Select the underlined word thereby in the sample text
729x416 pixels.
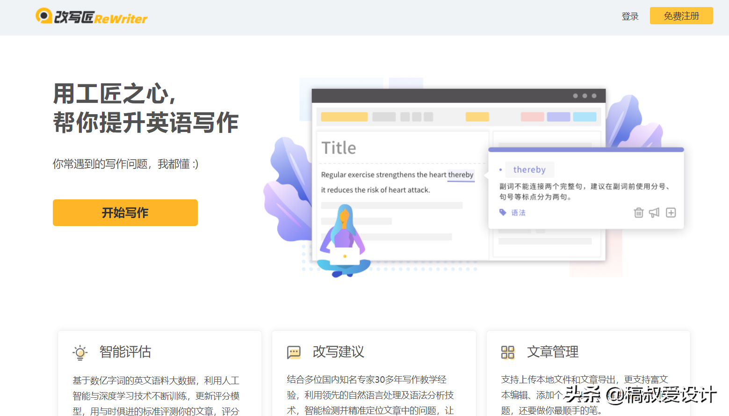click(x=461, y=175)
